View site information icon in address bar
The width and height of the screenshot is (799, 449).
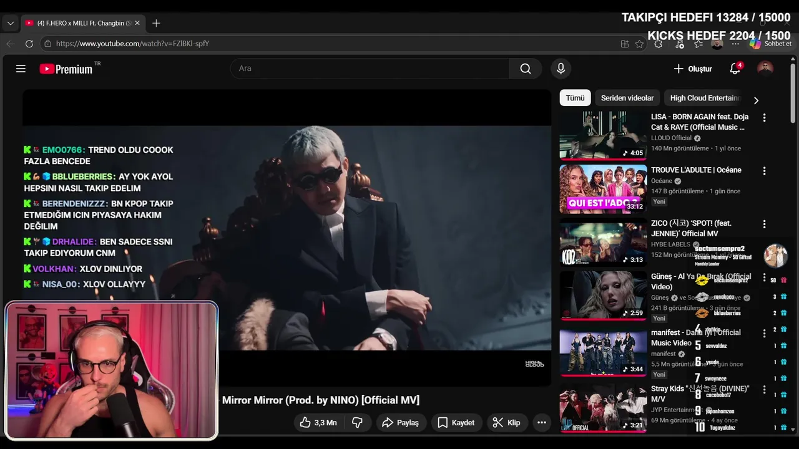[x=47, y=44]
